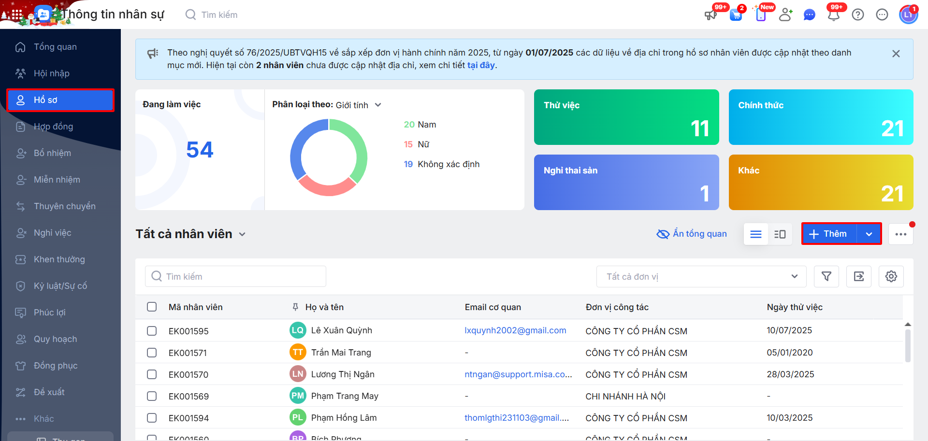Tick the checkbox for employee EK001595

tap(152, 331)
